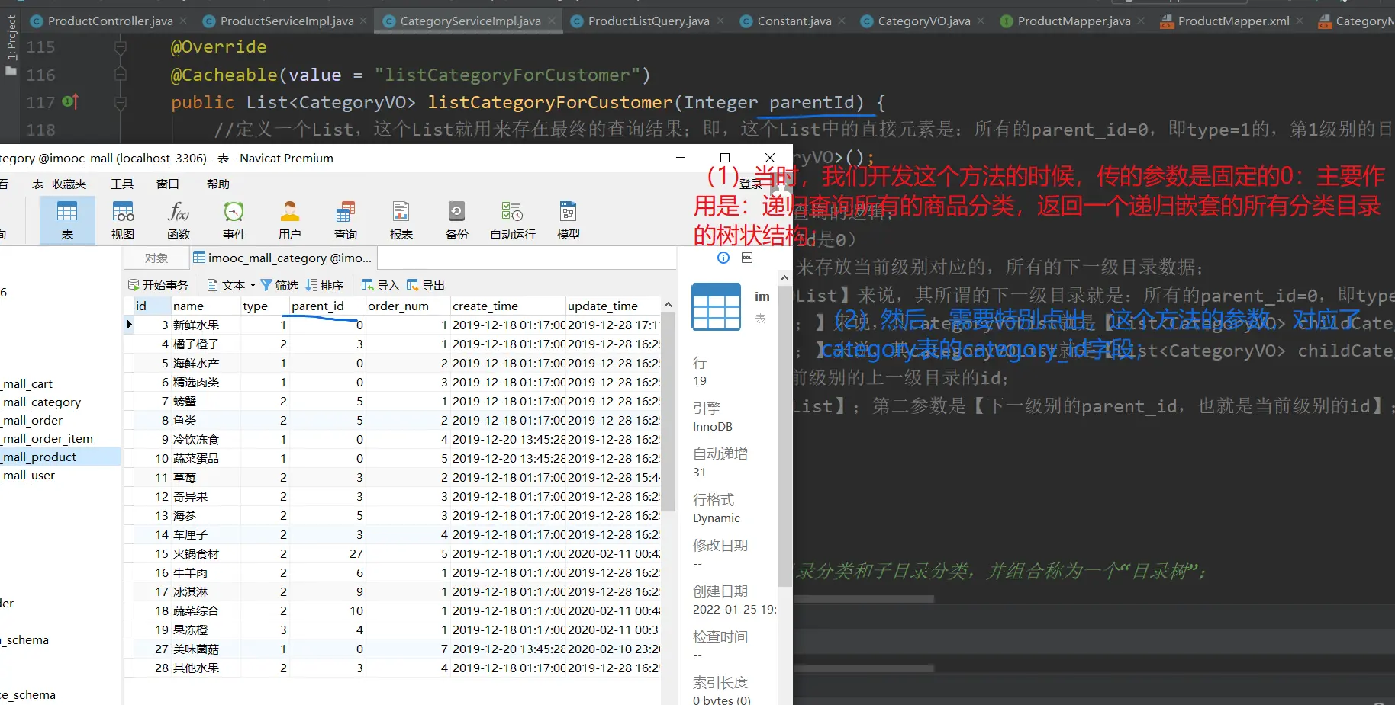Open the 视图 (View) objects icon
The height and width of the screenshot is (705, 1395).
[x=123, y=219]
